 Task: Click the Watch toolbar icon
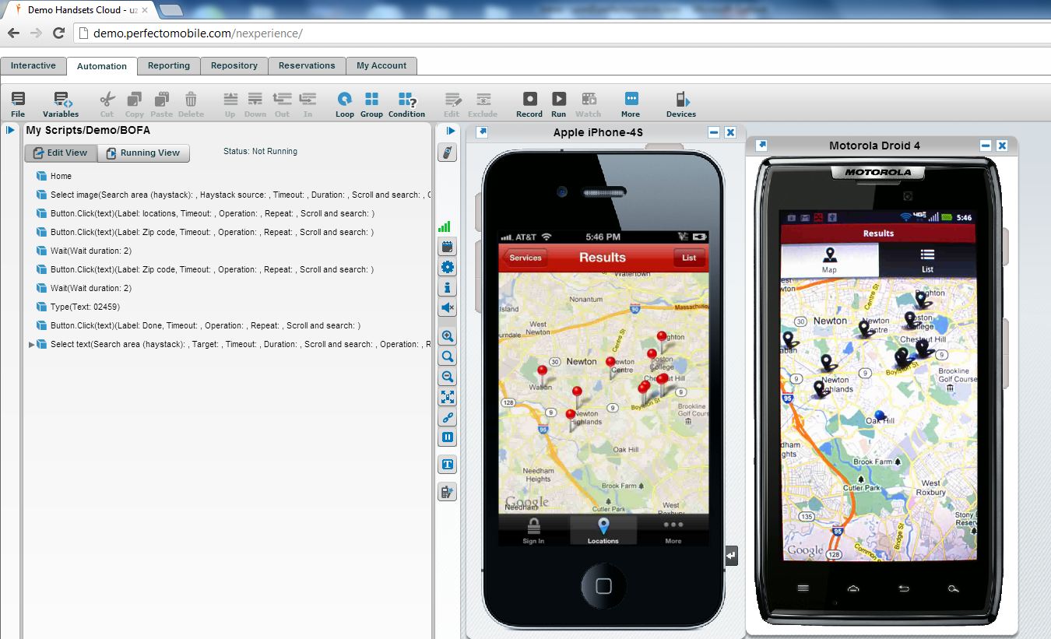click(x=589, y=99)
